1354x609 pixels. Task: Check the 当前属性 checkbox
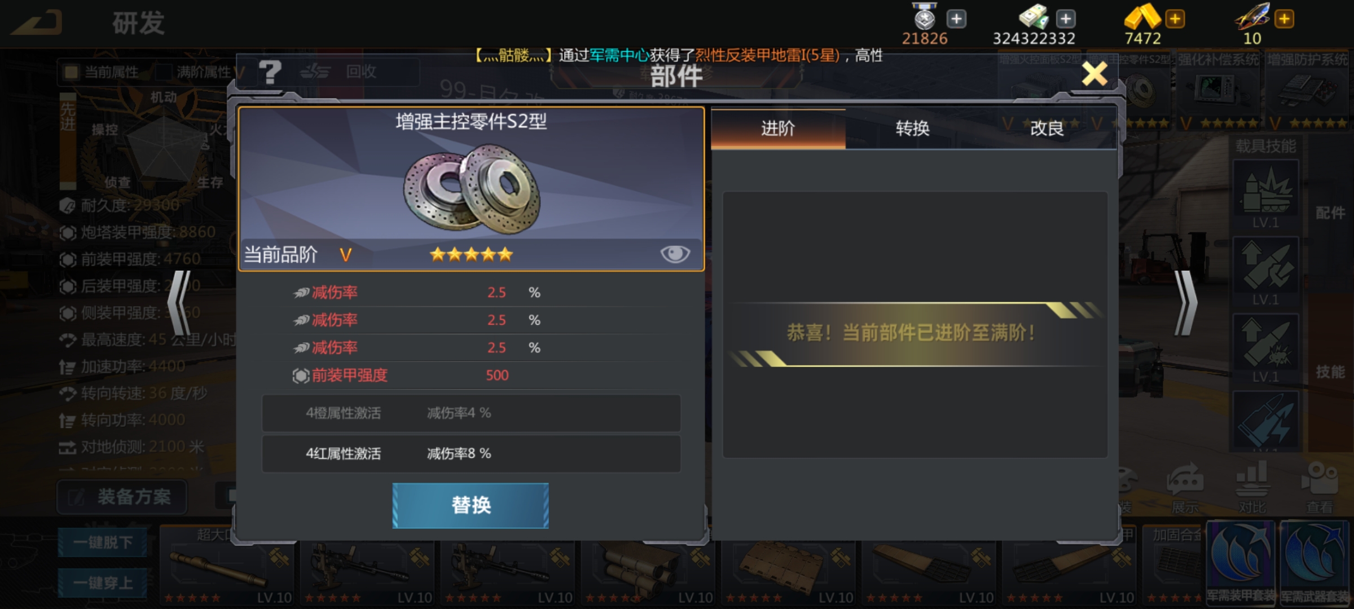coord(72,72)
